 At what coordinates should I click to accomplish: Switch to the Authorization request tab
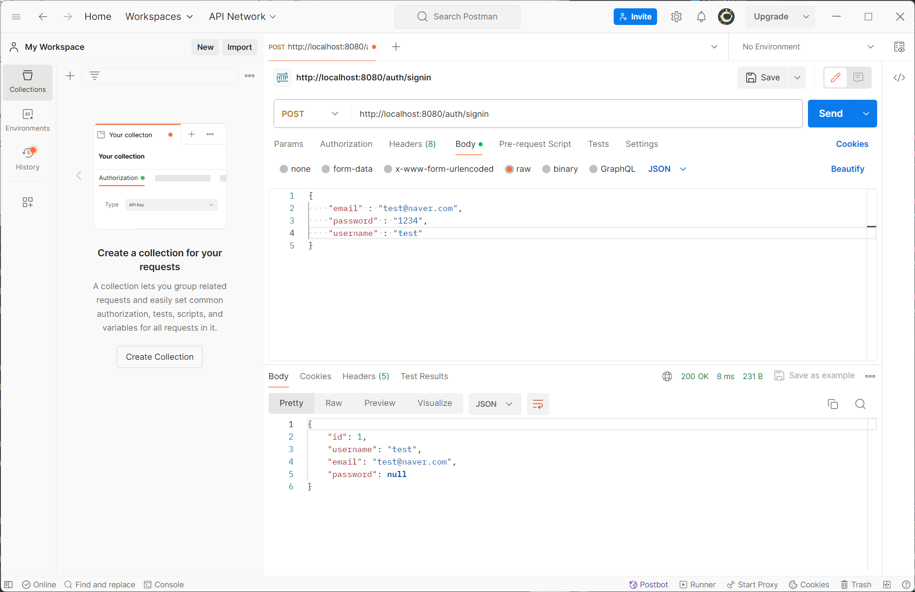[x=346, y=144]
